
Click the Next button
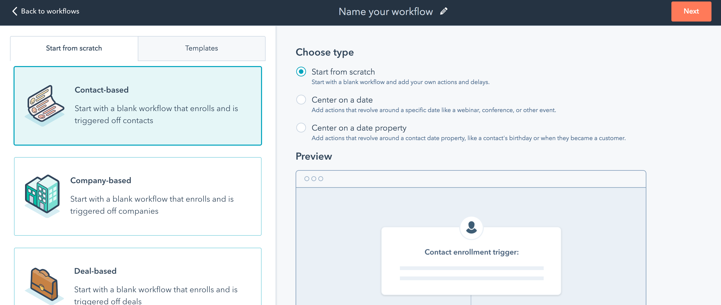click(691, 12)
